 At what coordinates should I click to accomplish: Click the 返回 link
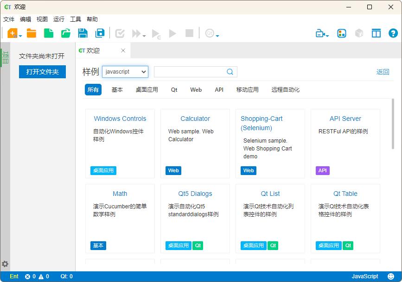point(383,72)
